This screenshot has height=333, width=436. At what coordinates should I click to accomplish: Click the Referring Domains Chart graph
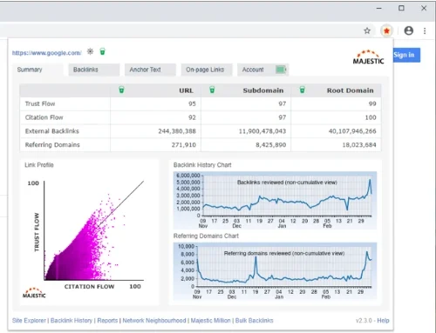[275, 271]
